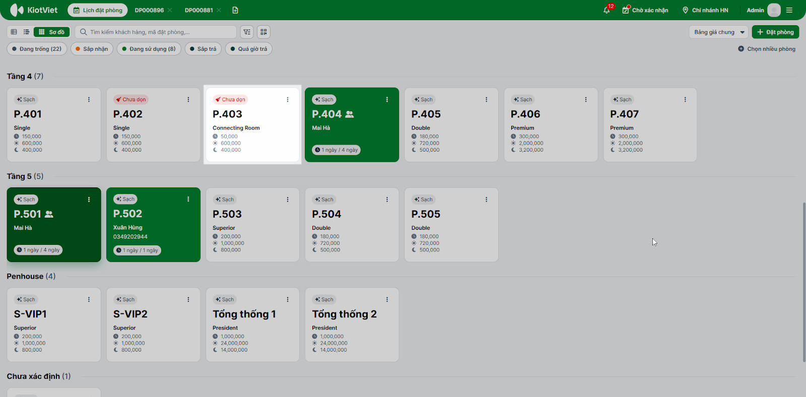
Task: Toggle the Sắp trả filter
Action: (x=203, y=49)
